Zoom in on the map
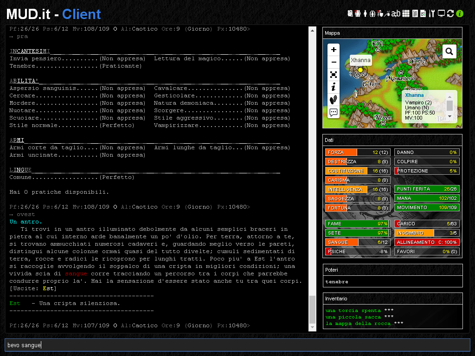Viewport: 475px width, 356px height. [334, 49]
